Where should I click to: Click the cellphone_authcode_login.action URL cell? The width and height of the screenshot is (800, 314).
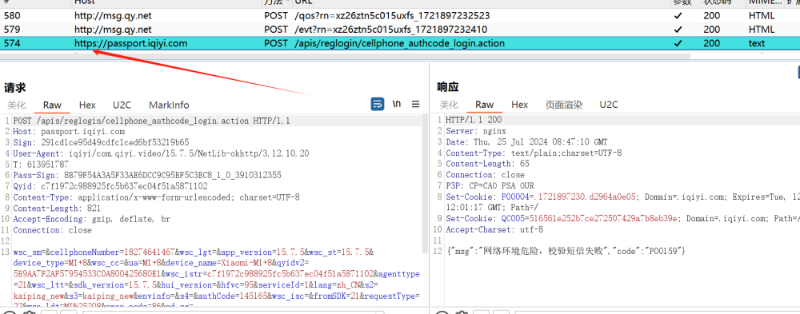click(399, 43)
